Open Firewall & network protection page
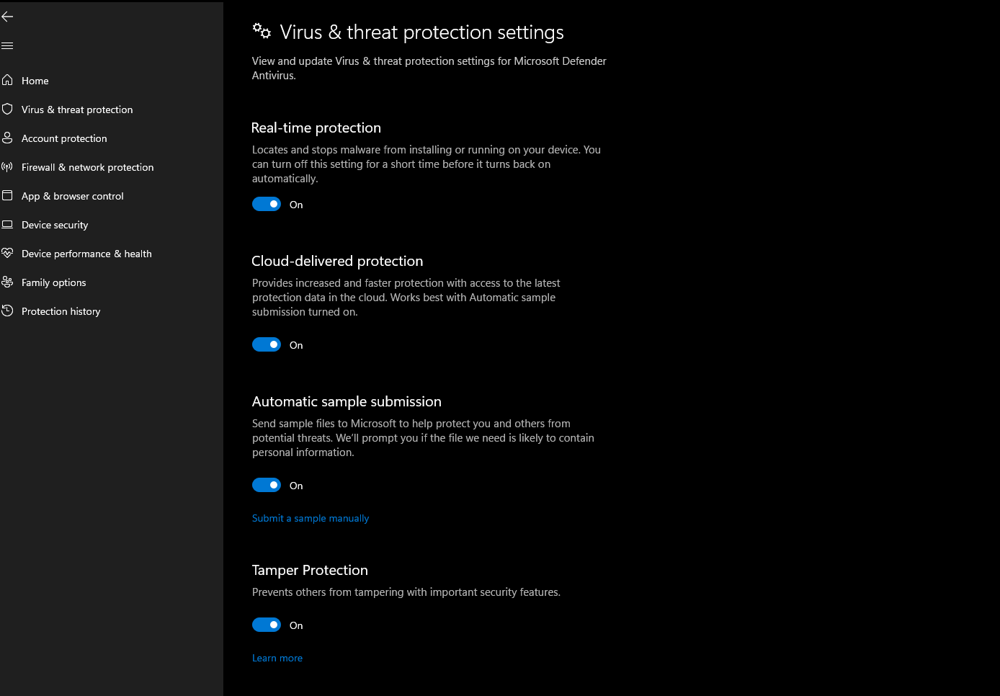The height and width of the screenshot is (696, 1000). [x=87, y=167]
